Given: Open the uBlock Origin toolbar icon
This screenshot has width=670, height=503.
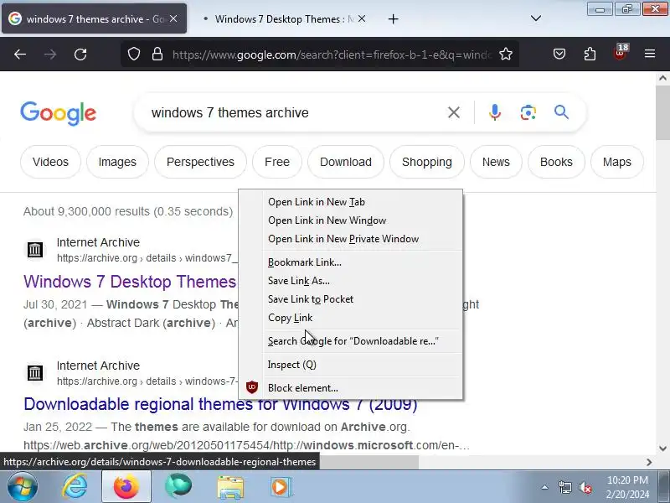Looking at the screenshot, I should point(621,54).
